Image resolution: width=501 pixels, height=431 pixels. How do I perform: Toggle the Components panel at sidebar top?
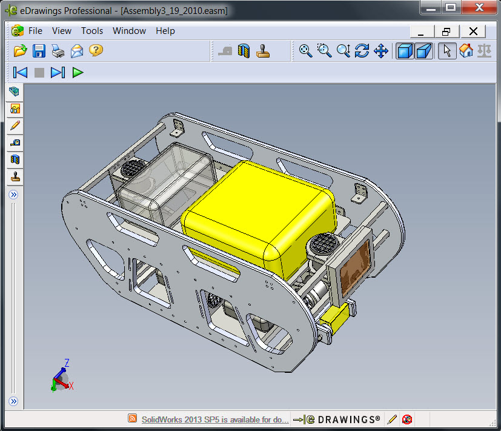pos(14,92)
